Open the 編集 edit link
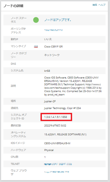The width and height of the screenshot is (110, 182). click(95, 5)
